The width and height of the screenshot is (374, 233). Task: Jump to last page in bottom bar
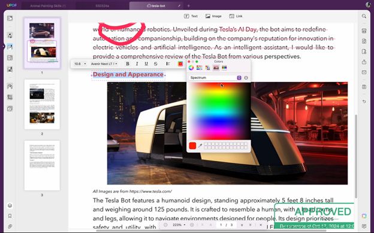click(250, 225)
